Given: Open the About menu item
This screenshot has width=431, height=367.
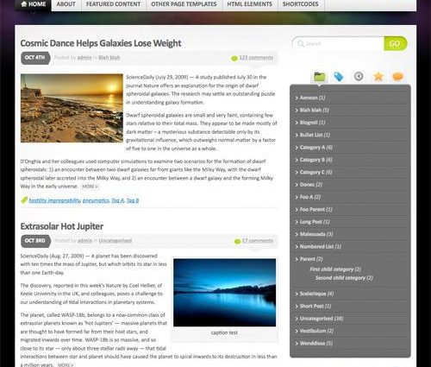Looking at the screenshot, I should tap(66, 4).
